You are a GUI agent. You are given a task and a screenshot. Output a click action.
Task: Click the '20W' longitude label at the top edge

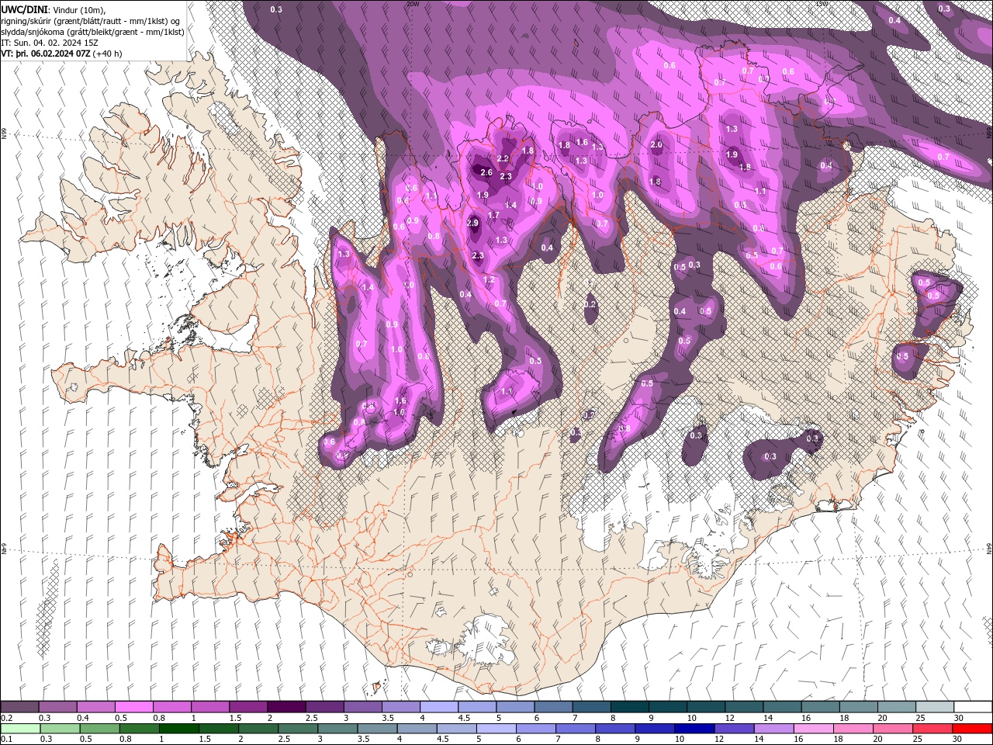[x=413, y=4]
